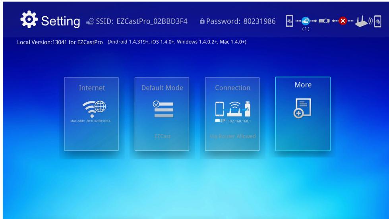
Task: Click the IP 192.168.168.1 text
Action: 236,121
